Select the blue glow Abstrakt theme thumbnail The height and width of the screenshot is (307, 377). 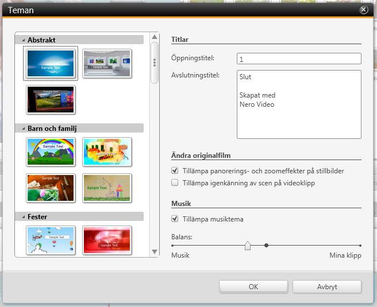click(51, 63)
